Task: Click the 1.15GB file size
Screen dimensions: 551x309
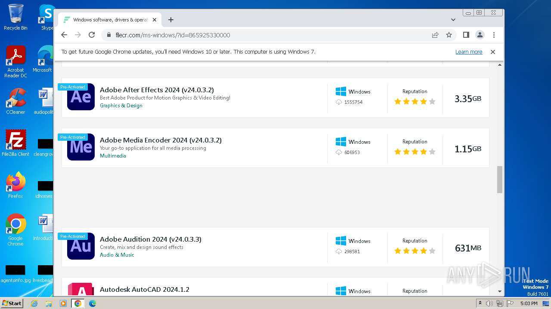Action: (468, 149)
